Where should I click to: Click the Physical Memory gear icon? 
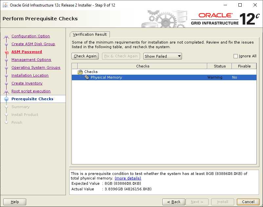[x=87, y=77]
